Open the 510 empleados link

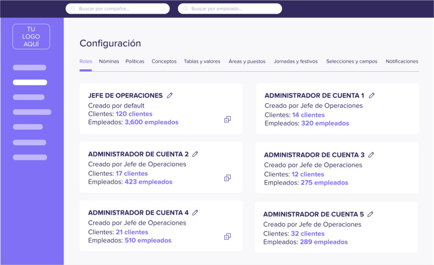pos(148,240)
